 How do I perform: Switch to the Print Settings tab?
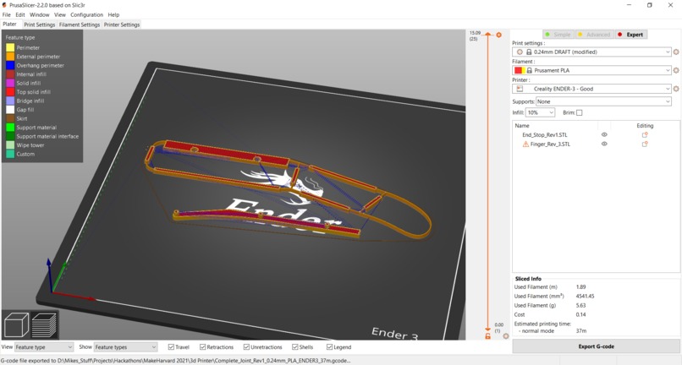(x=39, y=25)
